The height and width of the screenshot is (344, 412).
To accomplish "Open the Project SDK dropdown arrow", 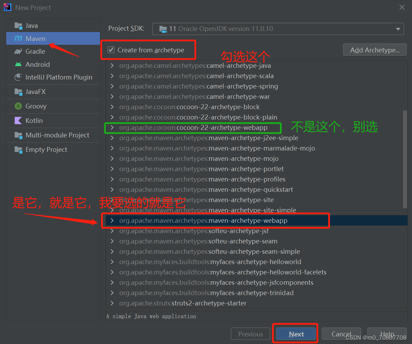I will pyautogui.click(x=398, y=29).
